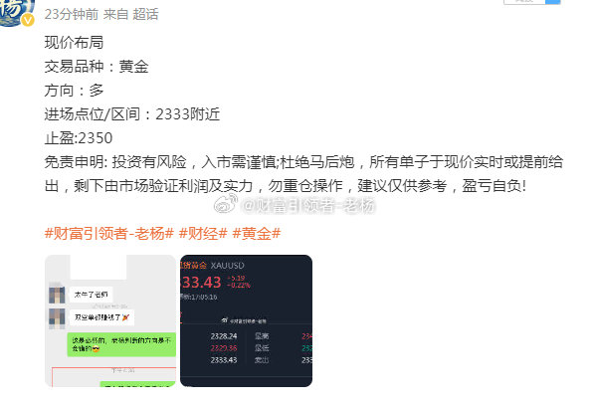Viewport: 593px width, 408px height.
Task: Click the blue button segment top right
Action: 552,2
